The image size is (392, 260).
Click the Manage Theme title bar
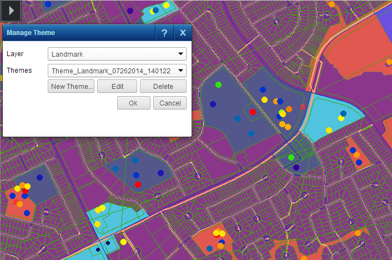click(x=78, y=33)
